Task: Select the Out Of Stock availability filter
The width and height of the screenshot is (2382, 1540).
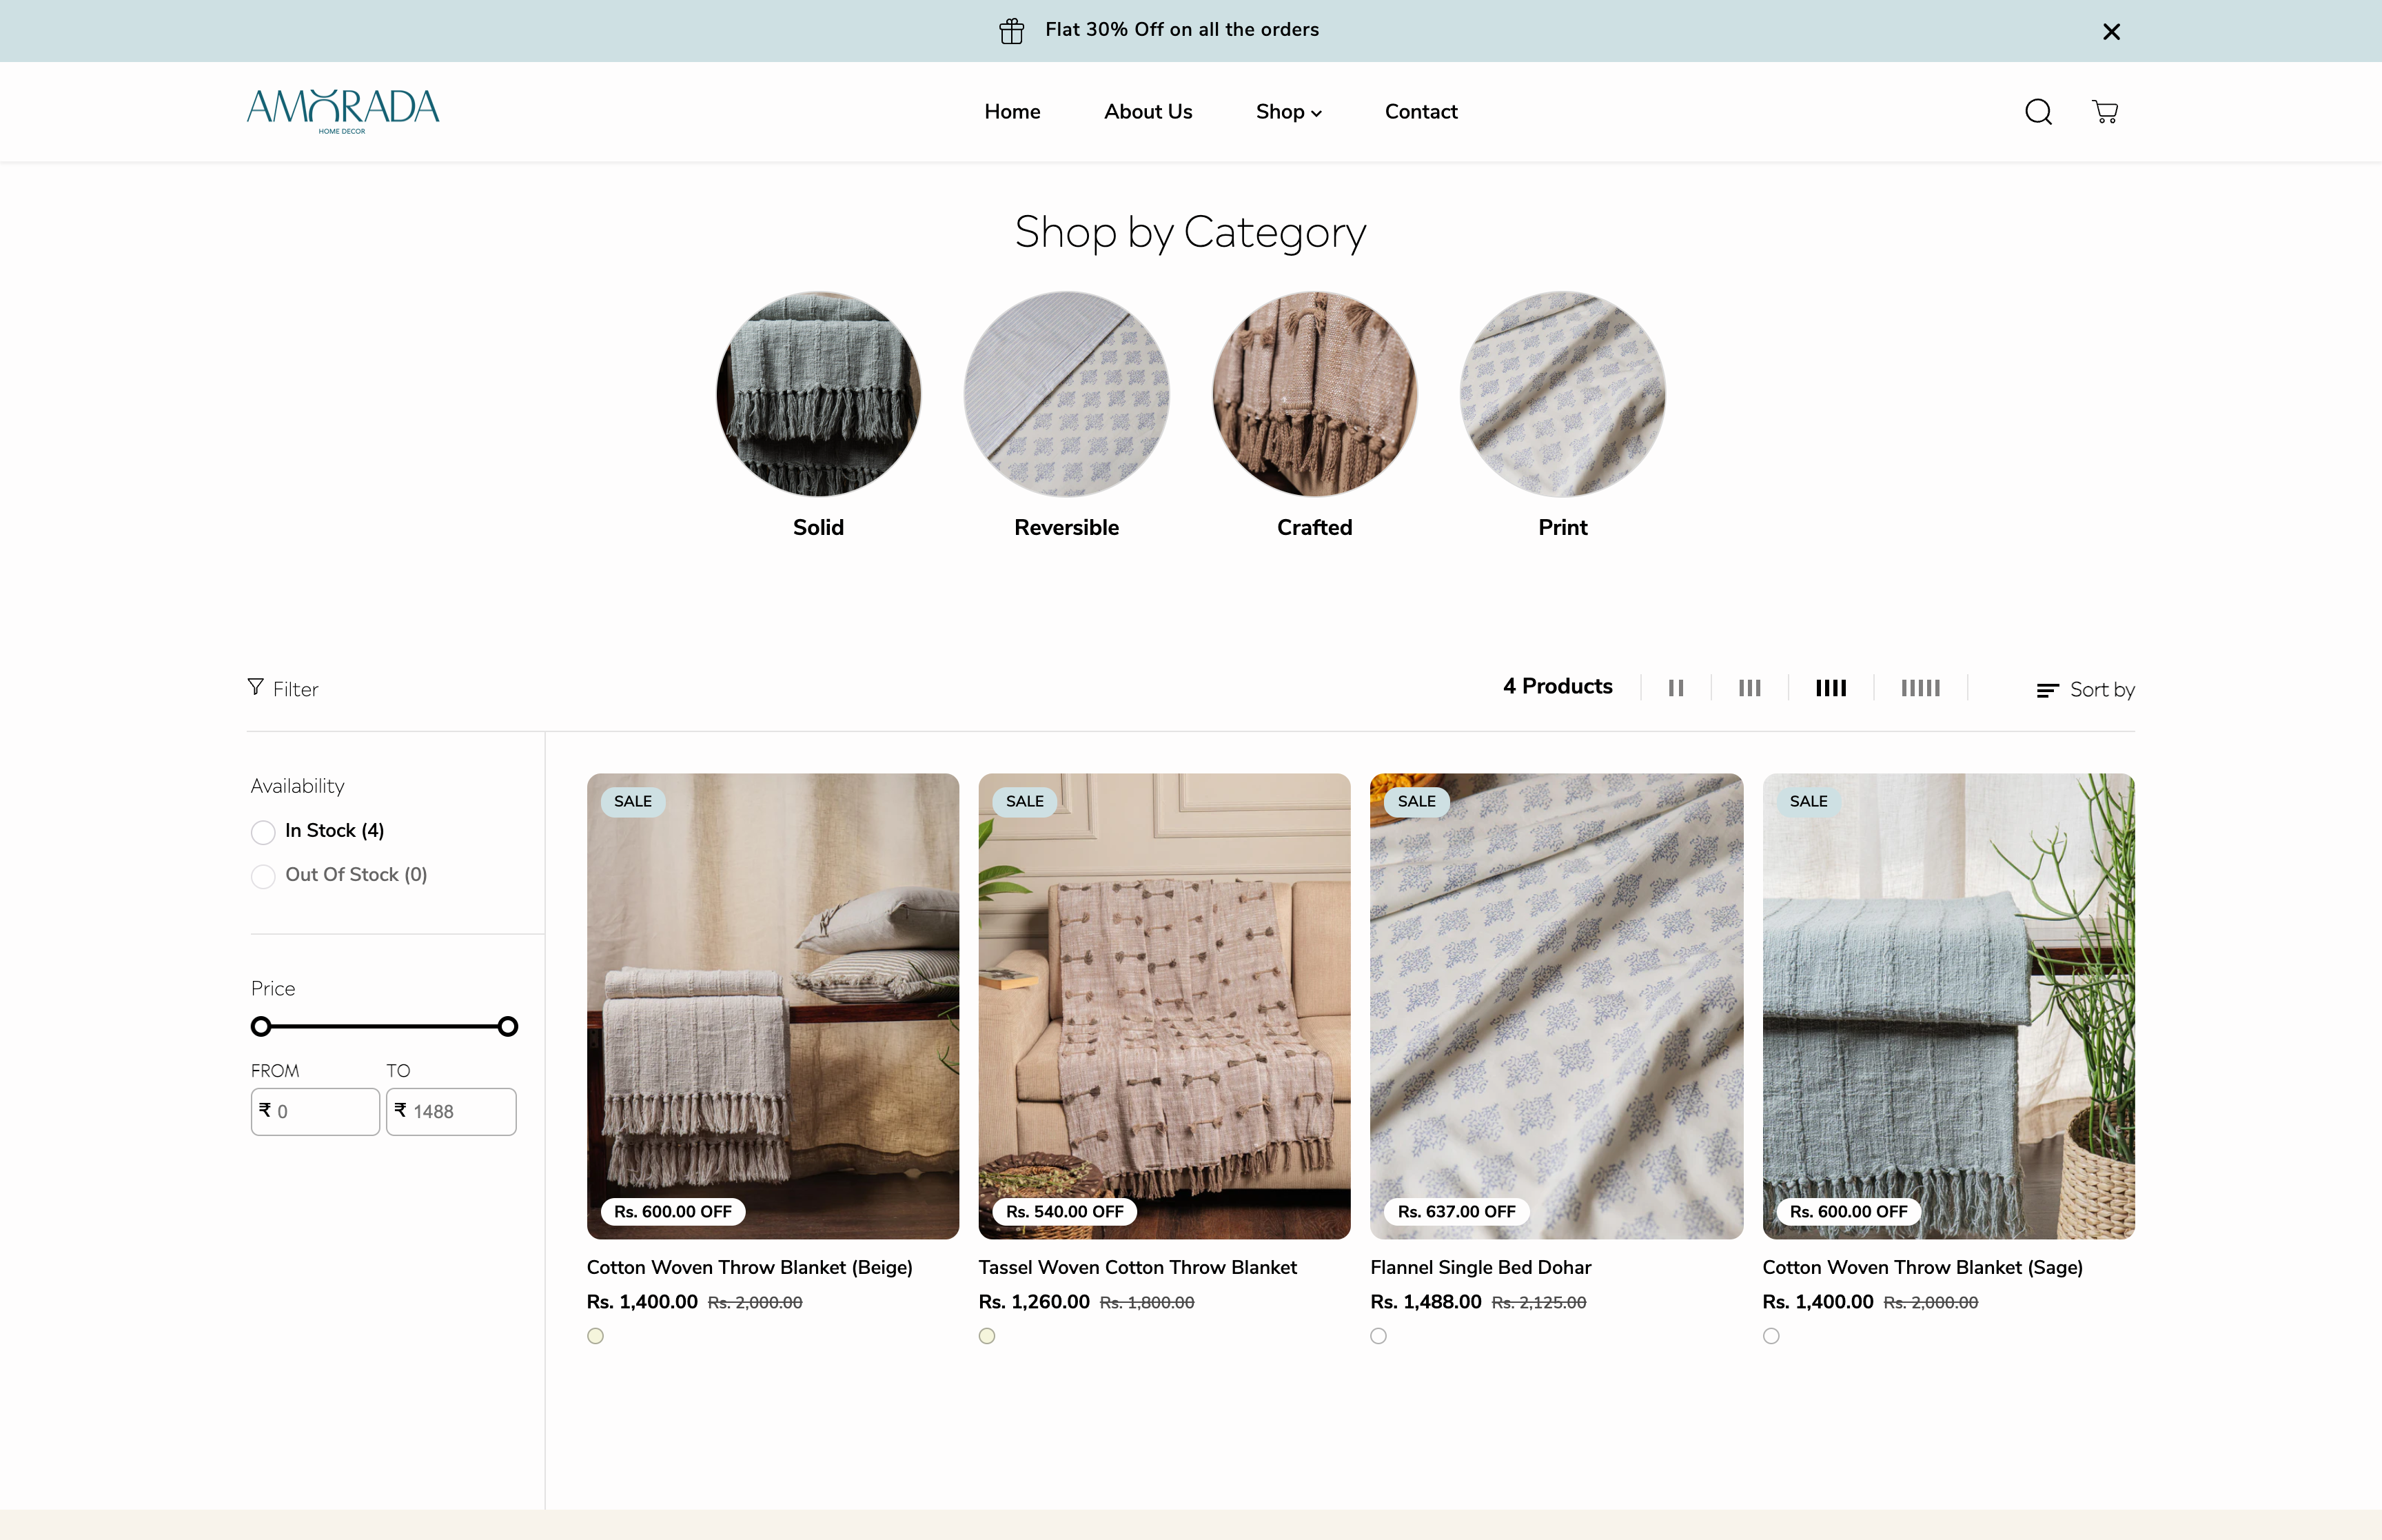Action: (x=263, y=876)
